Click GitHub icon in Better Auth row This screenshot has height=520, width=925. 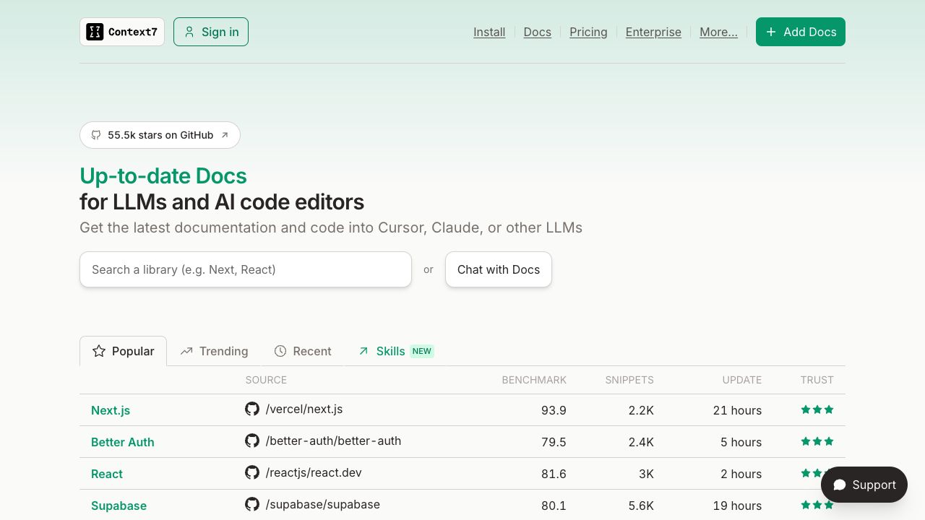[x=252, y=441]
